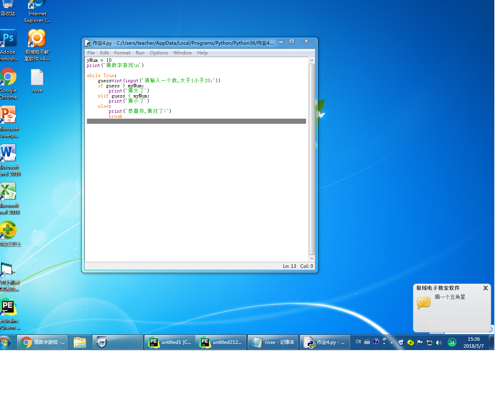Open the Options menu
This screenshot has height=401, width=501.
click(159, 53)
